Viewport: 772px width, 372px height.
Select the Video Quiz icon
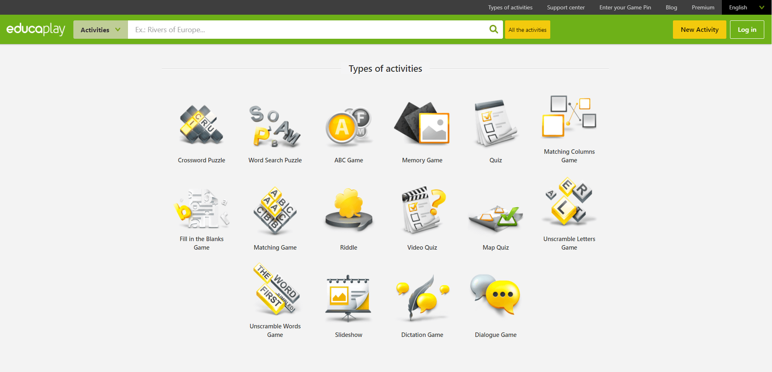[422, 210]
